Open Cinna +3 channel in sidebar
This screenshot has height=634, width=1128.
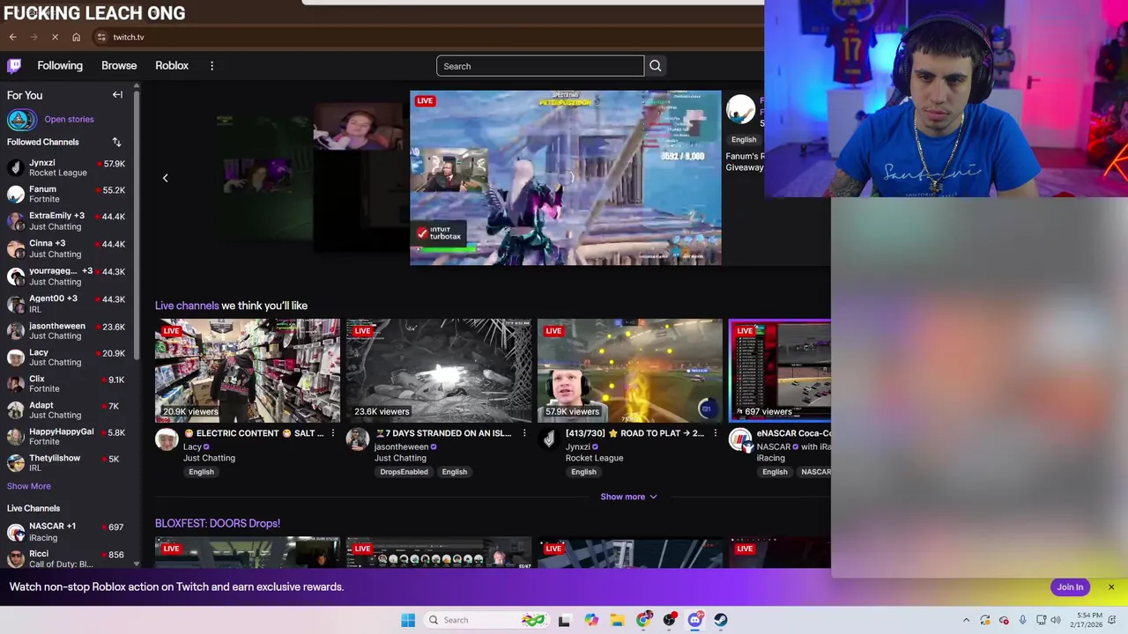(x=67, y=248)
